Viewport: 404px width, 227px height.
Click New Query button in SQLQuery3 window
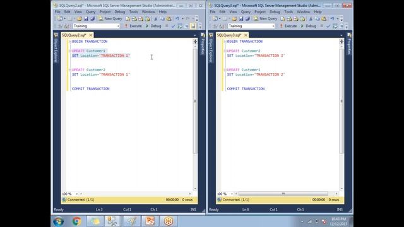(x=265, y=19)
